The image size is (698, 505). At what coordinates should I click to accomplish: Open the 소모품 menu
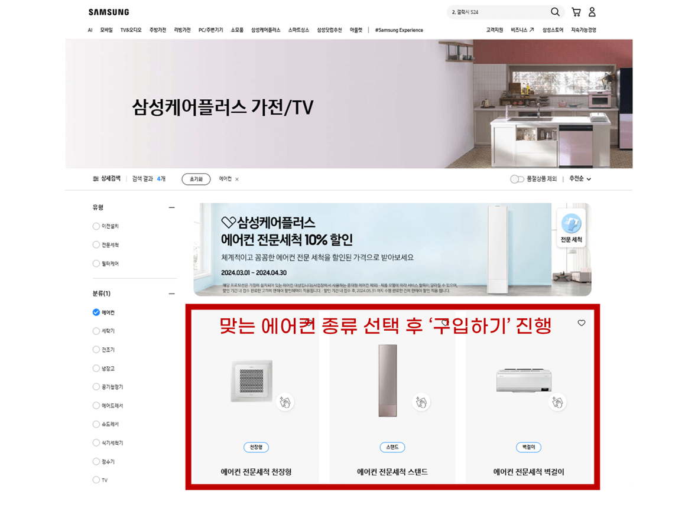point(237,30)
